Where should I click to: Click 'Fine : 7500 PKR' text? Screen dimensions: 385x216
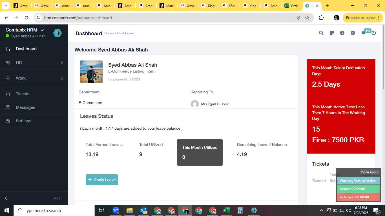click(x=338, y=140)
